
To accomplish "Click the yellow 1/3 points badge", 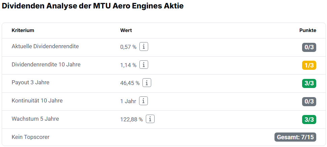I will pyautogui.click(x=309, y=65).
